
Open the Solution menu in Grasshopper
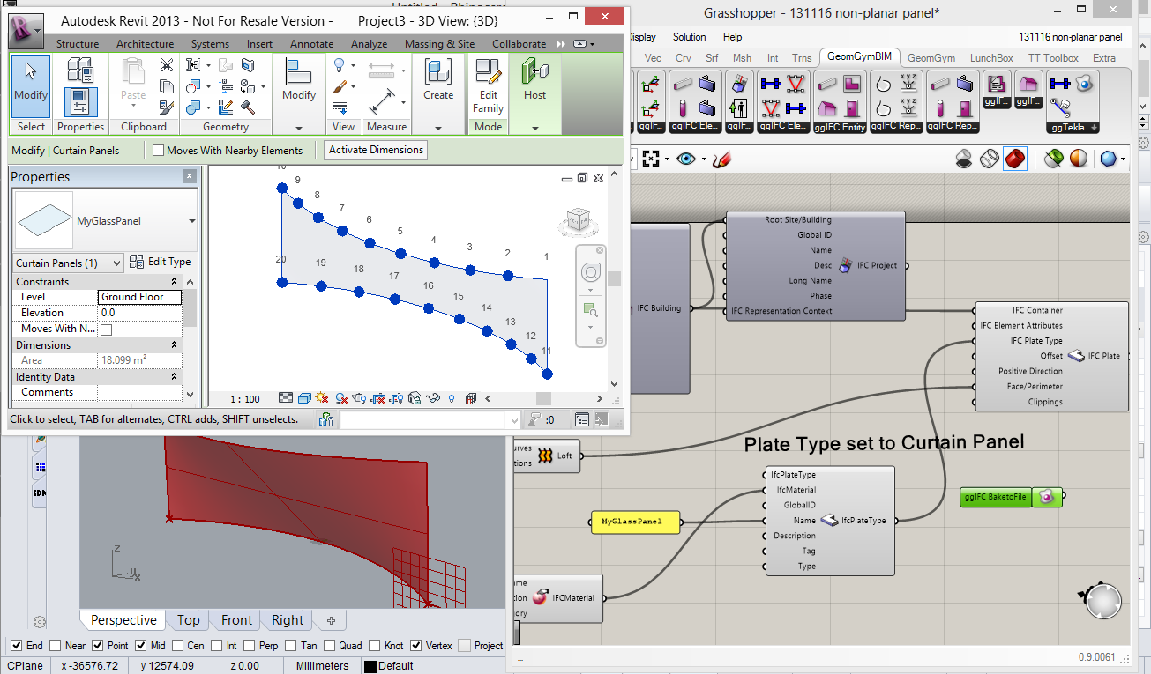[x=689, y=37]
